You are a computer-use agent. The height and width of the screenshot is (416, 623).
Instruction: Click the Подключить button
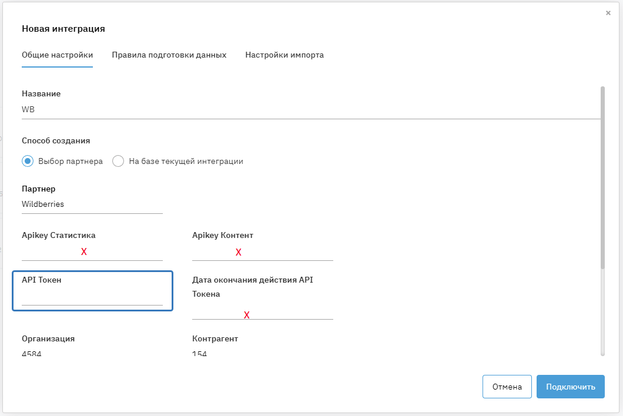pyautogui.click(x=570, y=387)
